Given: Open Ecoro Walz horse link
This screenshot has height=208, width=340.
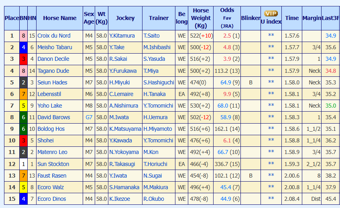Looking at the screenshot, I should pyautogui.click(x=51, y=187).
